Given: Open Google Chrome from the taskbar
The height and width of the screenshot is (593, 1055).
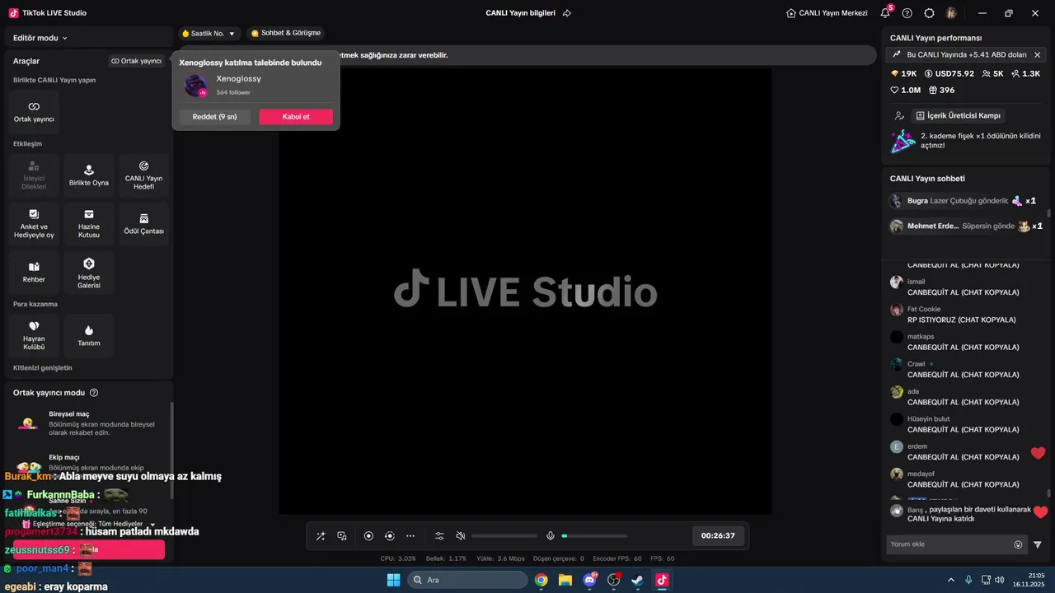Looking at the screenshot, I should coord(541,580).
